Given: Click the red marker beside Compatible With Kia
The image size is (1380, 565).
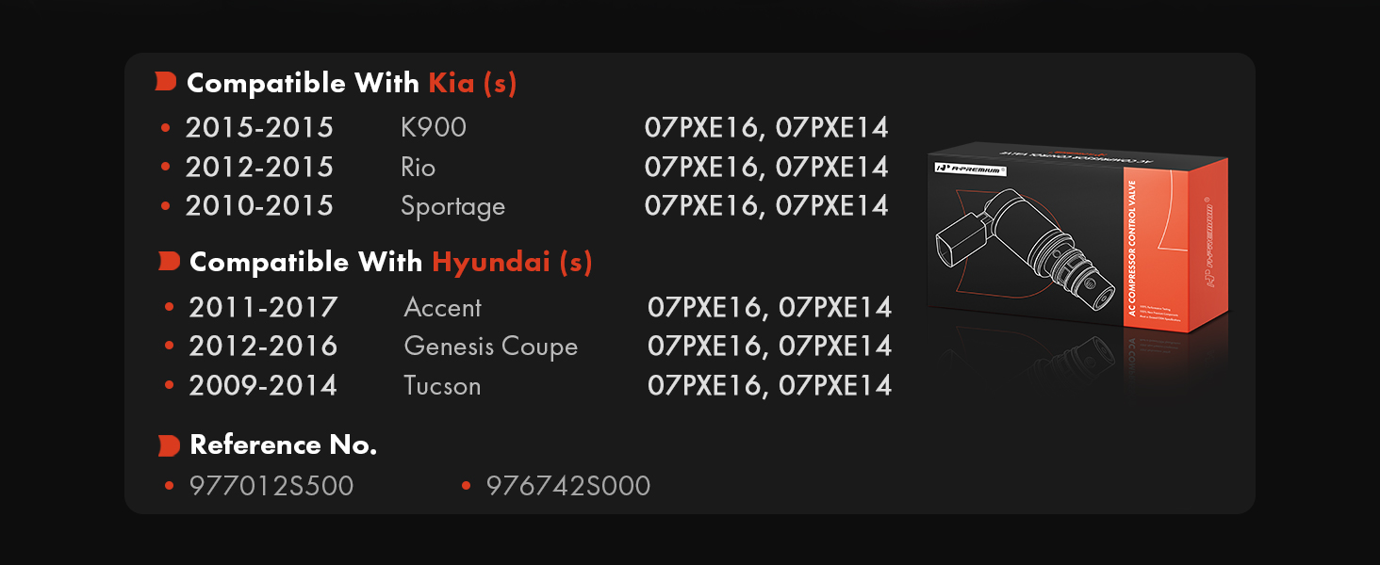Looking at the screenshot, I should coord(166,83).
